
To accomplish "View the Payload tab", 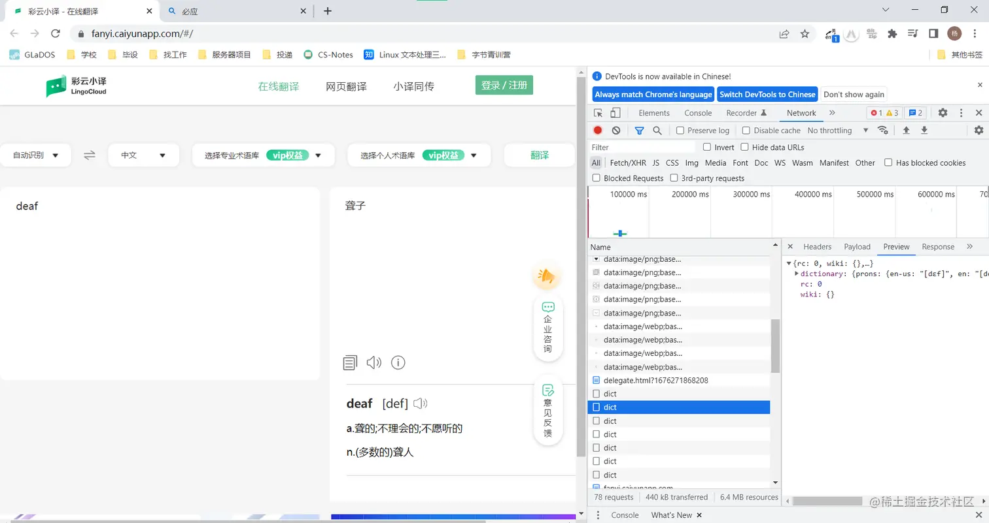I will click(x=857, y=247).
